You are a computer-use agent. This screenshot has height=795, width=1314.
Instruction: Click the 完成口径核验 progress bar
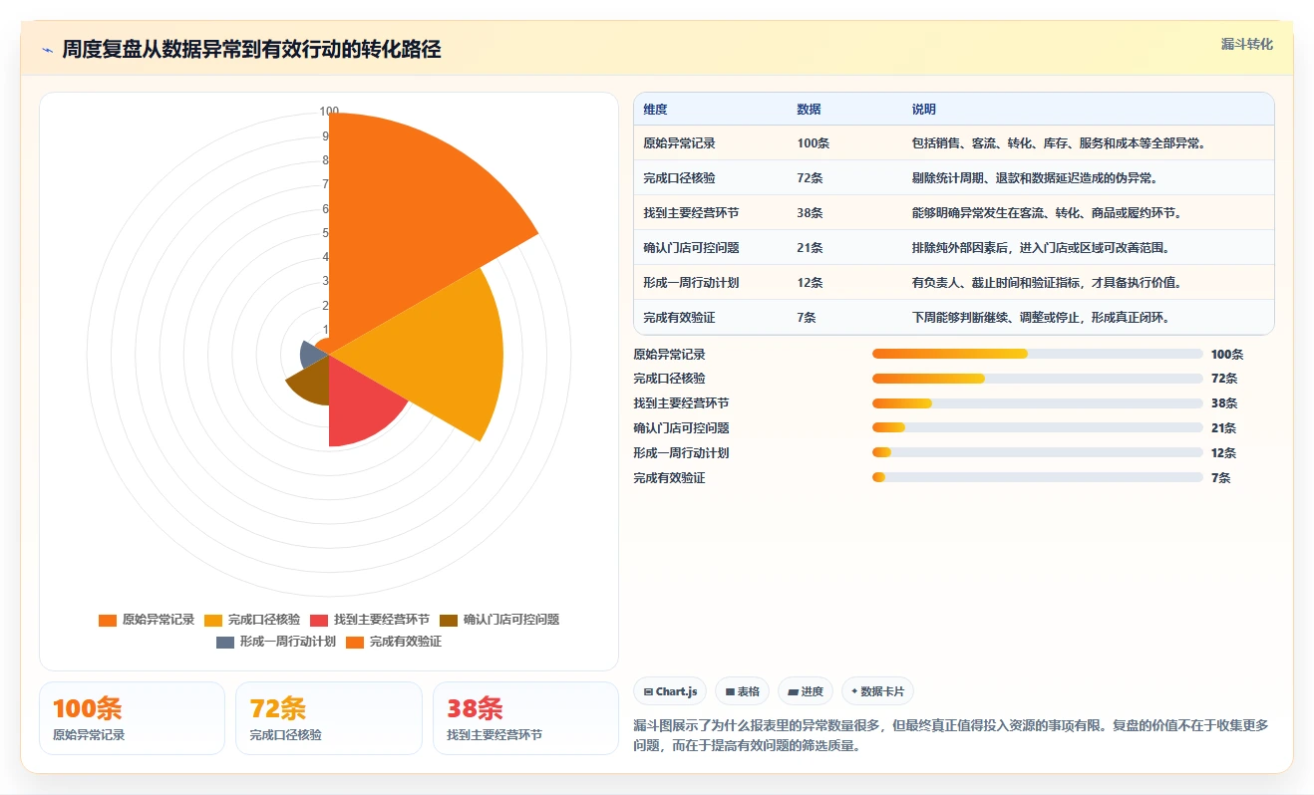coord(1038,379)
